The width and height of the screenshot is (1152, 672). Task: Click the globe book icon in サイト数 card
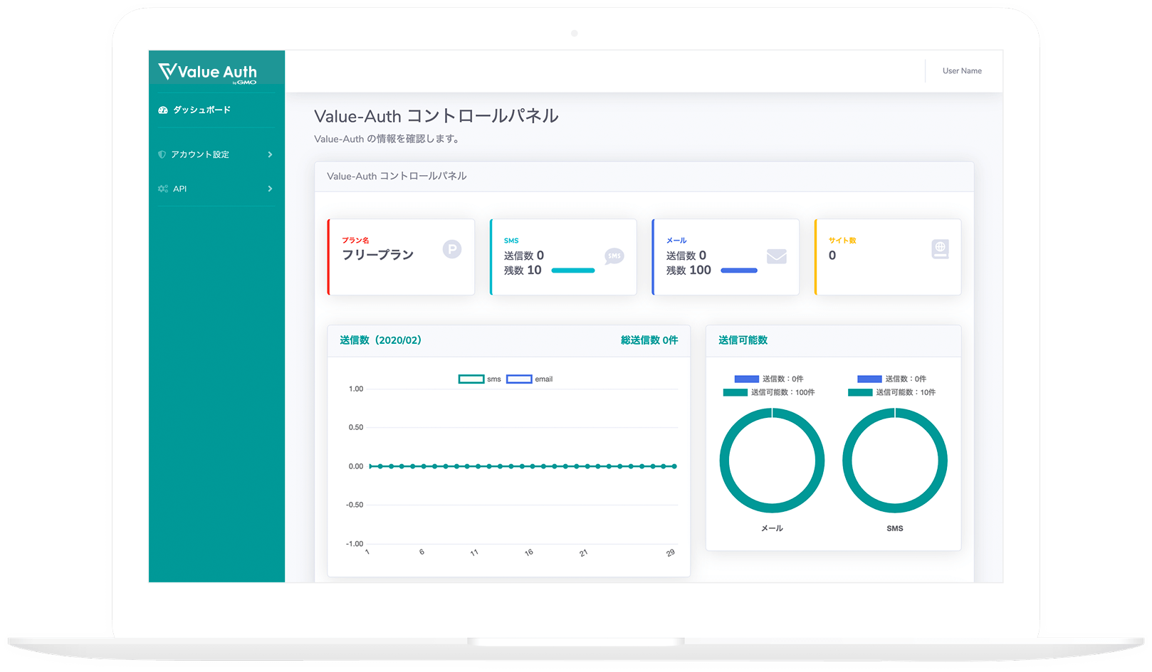[x=940, y=249]
